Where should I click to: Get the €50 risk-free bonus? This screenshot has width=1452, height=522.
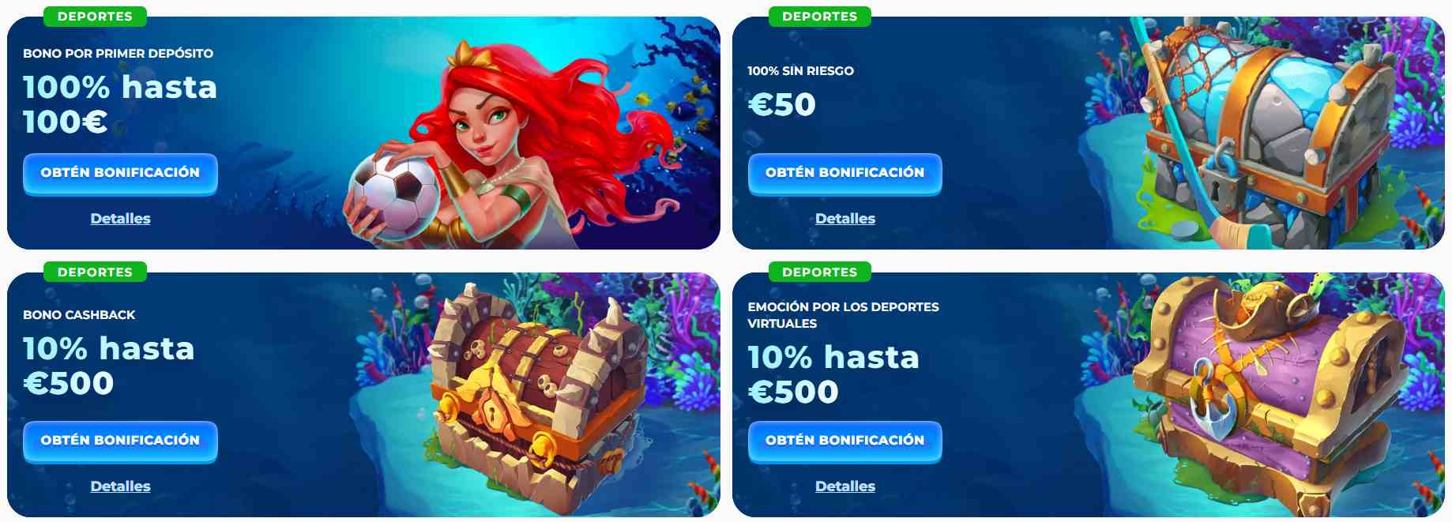click(844, 172)
